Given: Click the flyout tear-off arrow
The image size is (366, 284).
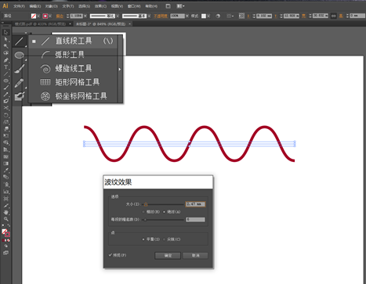Looking at the screenshot, I should coord(120,69).
